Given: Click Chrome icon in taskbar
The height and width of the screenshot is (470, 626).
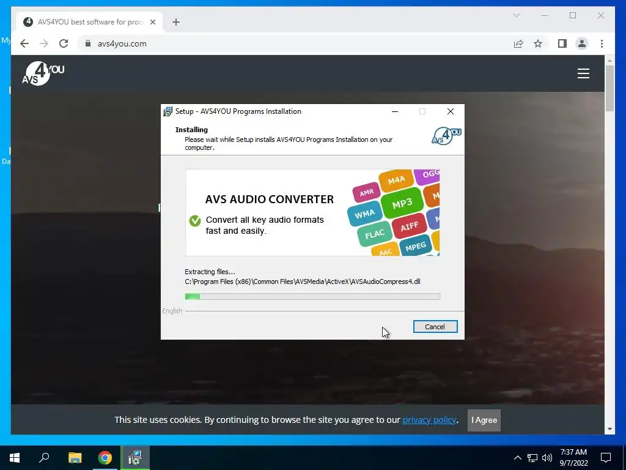Looking at the screenshot, I should click(105, 458).
